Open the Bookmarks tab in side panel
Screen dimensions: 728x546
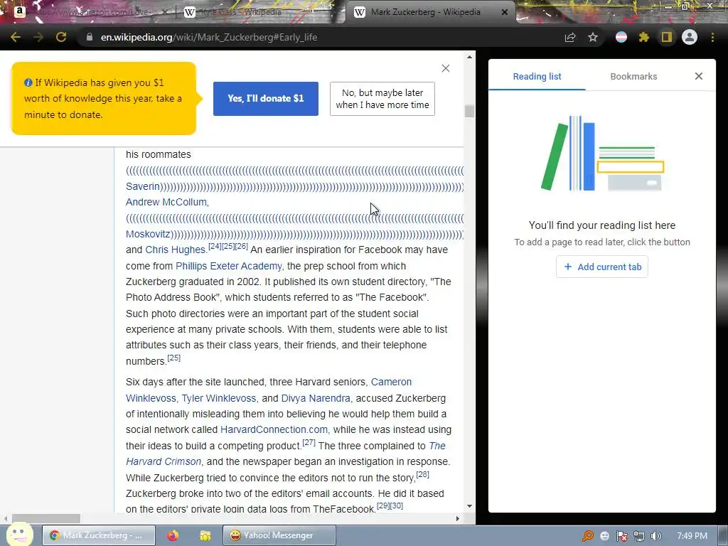pyautogui.click(x=633, y=76)
